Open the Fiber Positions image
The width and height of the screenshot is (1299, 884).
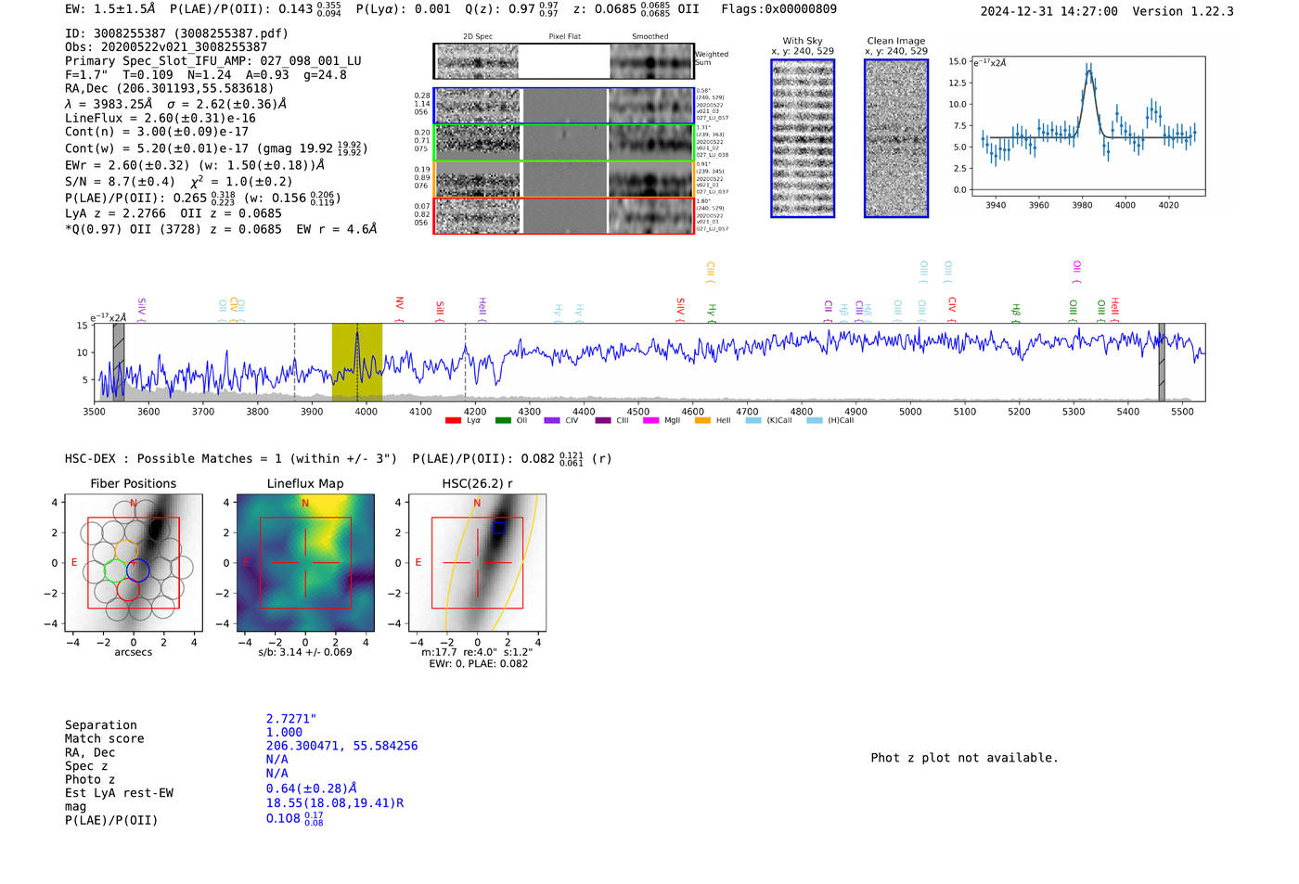click(x=134, y=563)
